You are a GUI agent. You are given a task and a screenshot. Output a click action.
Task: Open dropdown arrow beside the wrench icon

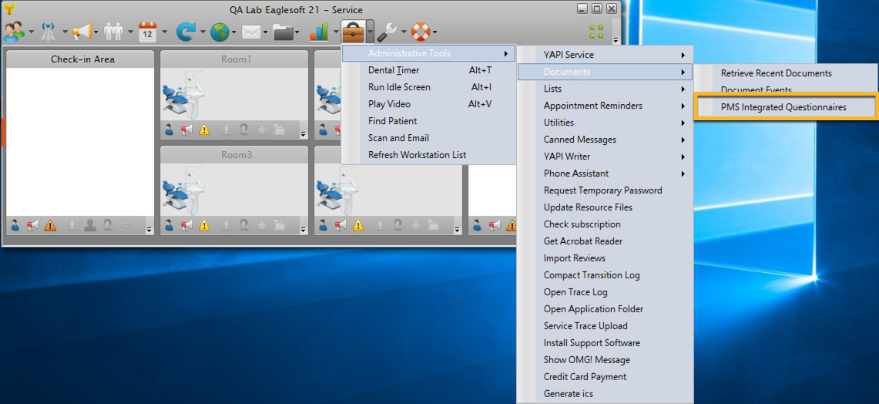tap(404, 32)
